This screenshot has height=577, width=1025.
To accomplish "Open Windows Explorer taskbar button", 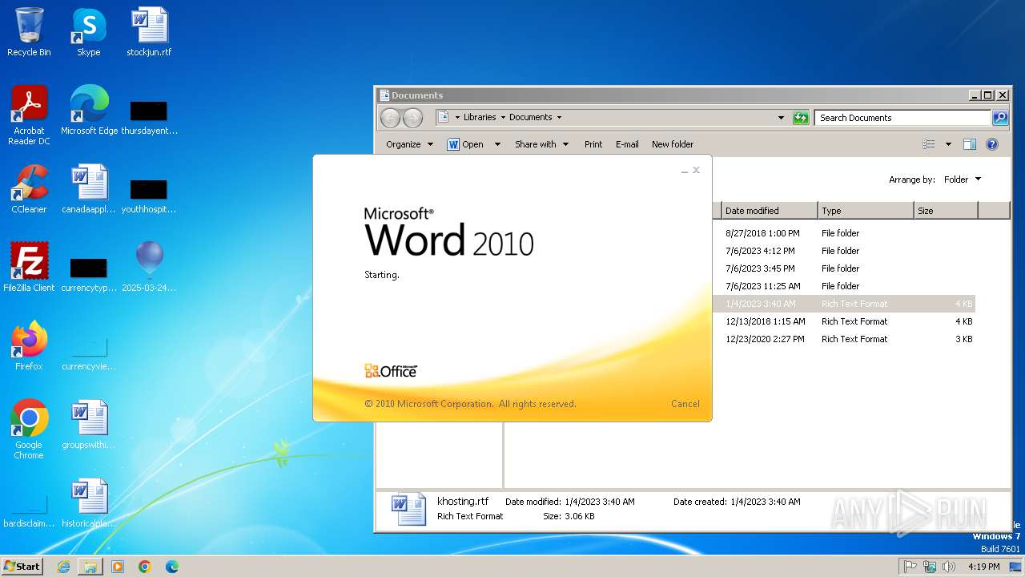I will (x=90, y=567).
